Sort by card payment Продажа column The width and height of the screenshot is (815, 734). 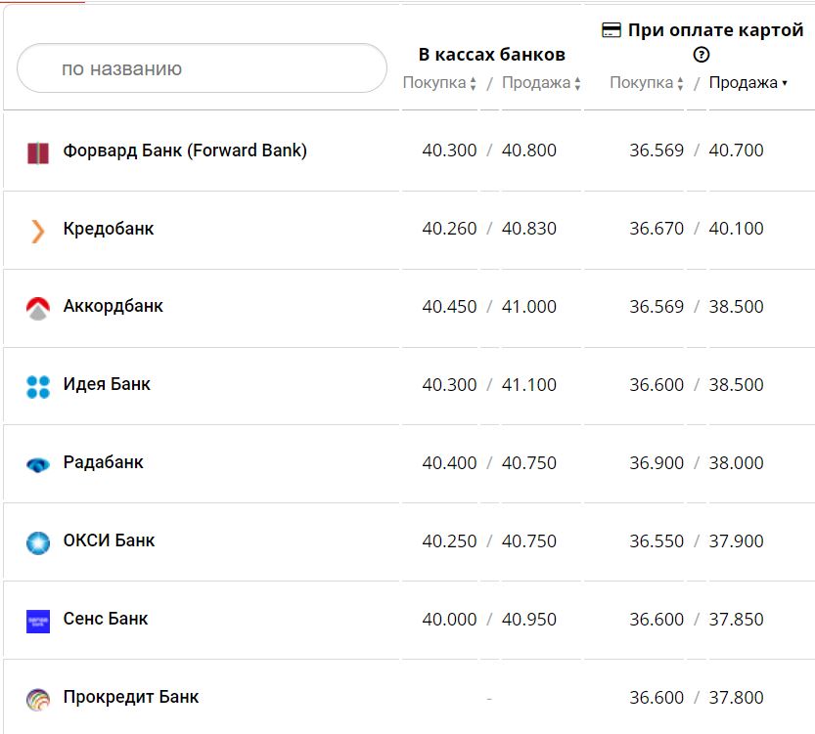[x=748, y=83]
